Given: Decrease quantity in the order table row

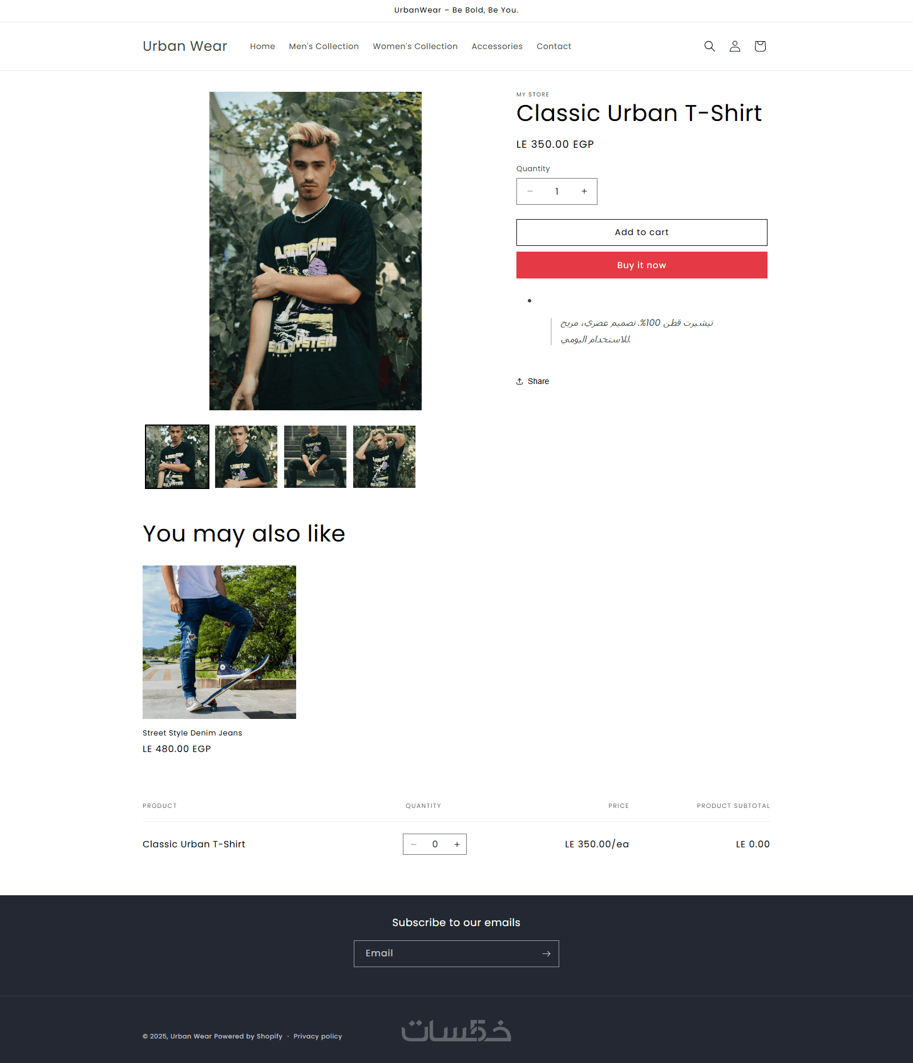Looking at the screenshot, I should 414,844.
